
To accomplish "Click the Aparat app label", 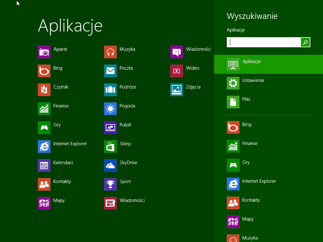I will [x=60, y=49].
